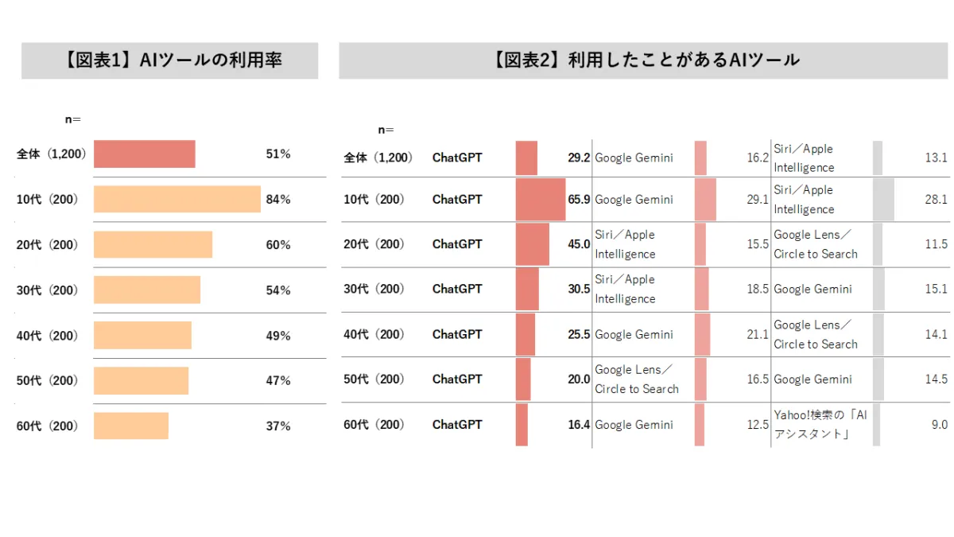Image resolution: width=954 pixels, height=537 pixels.
Task: Click the 10代 ChatGPT bar showing 65.9
Action: click(x=540, y=199)
